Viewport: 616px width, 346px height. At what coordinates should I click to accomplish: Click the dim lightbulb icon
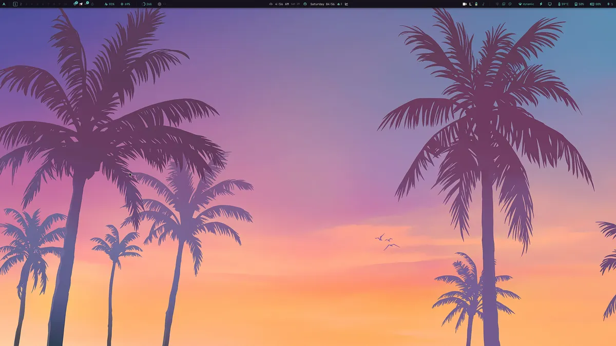497,4
